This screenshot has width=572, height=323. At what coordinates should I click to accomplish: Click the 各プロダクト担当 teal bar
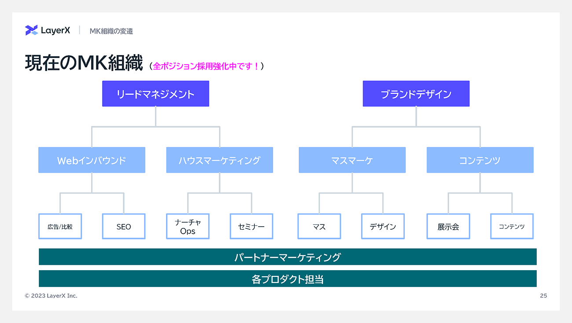click(x=287, y=279)
